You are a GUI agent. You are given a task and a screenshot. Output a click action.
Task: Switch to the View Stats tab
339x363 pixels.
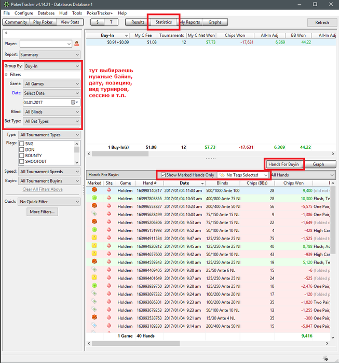pyautogui.click(x=70, y=22)
